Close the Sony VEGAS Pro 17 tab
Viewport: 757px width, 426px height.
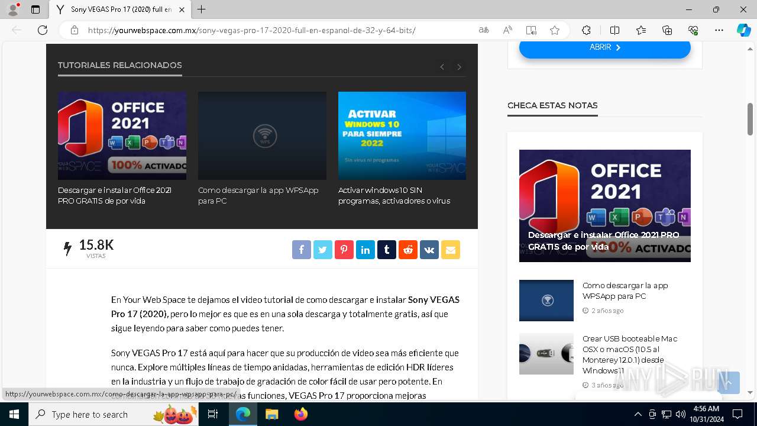(182, 9)
